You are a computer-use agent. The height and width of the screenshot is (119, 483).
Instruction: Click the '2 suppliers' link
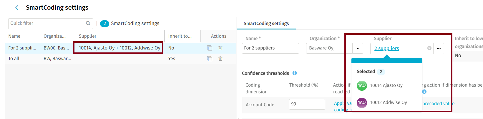(386, 49)
